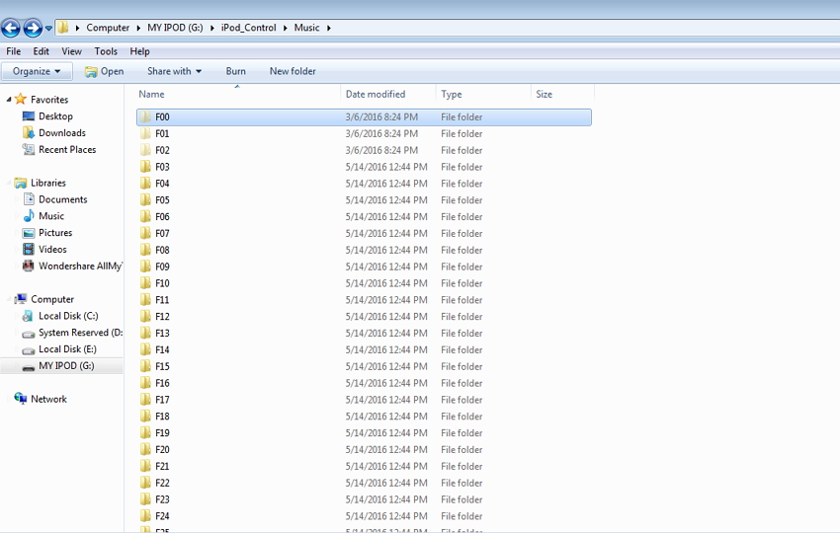Sort by Date modified column header
Viewport: 840px width, 533px height.
point(375,95)
